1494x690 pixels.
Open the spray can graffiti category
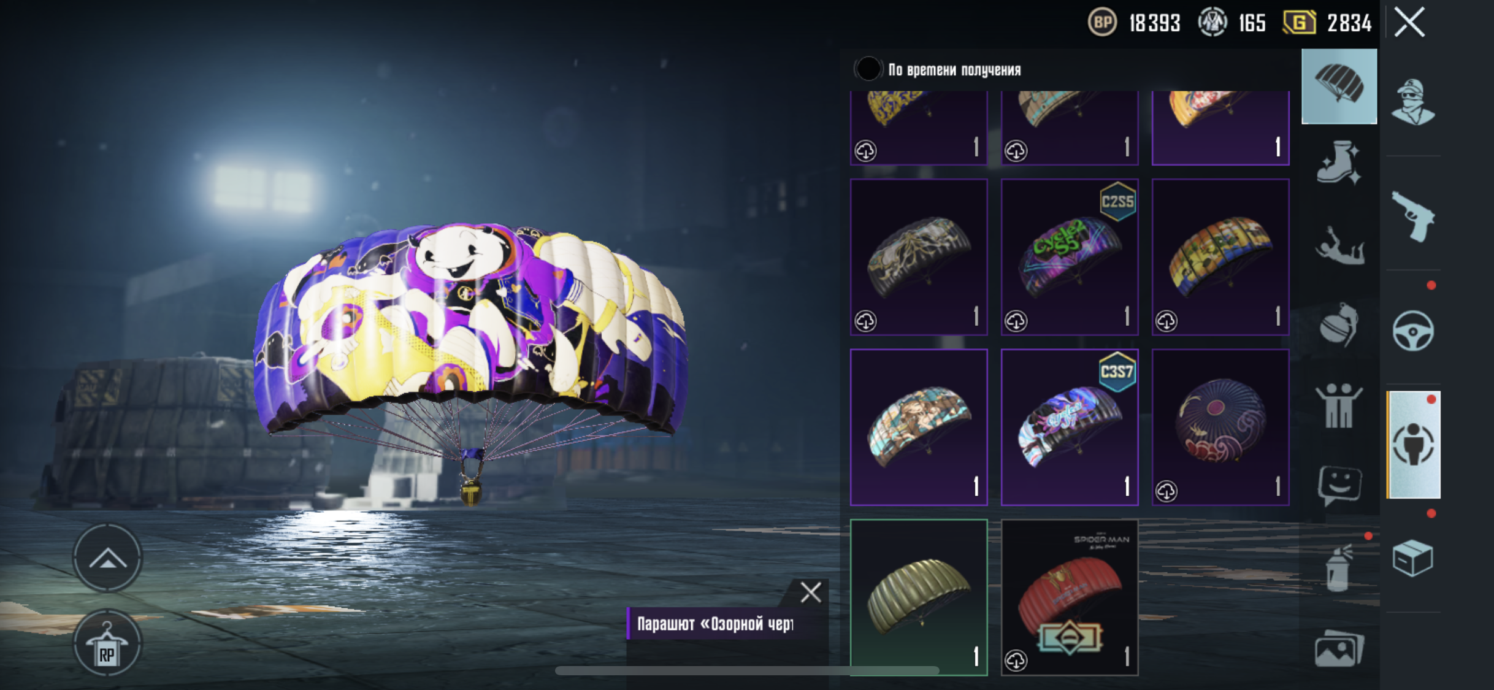pyautogui.click(x=1339, y=569)
